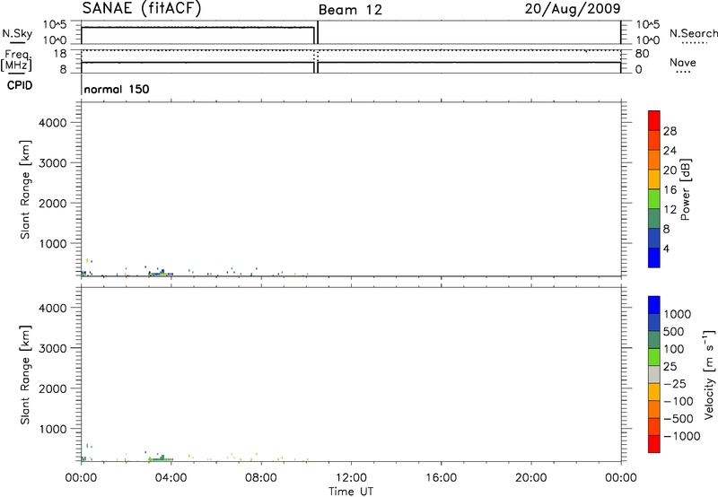
Task: Pick the light green 12–16 dB power swatch
Action: pos(654,198)
